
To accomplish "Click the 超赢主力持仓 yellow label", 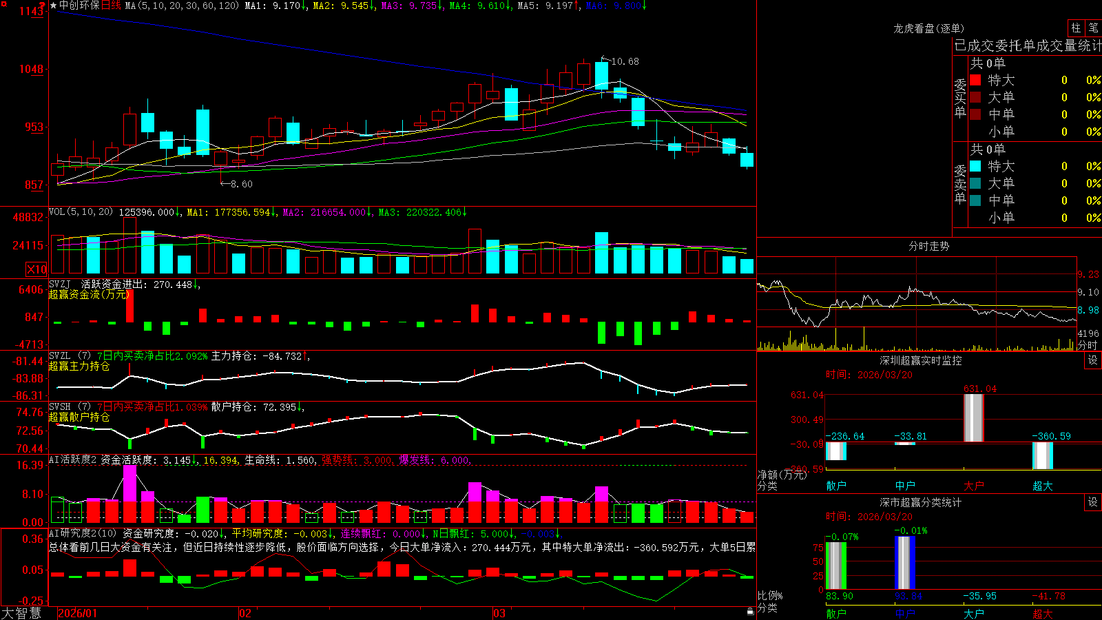I will (x=79, y=366).
